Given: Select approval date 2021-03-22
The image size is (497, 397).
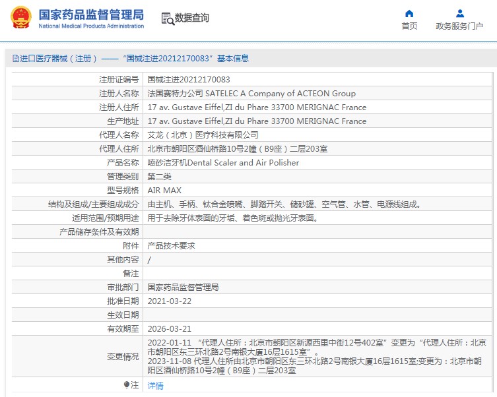Looking at the screenshot, I should 170,301.
